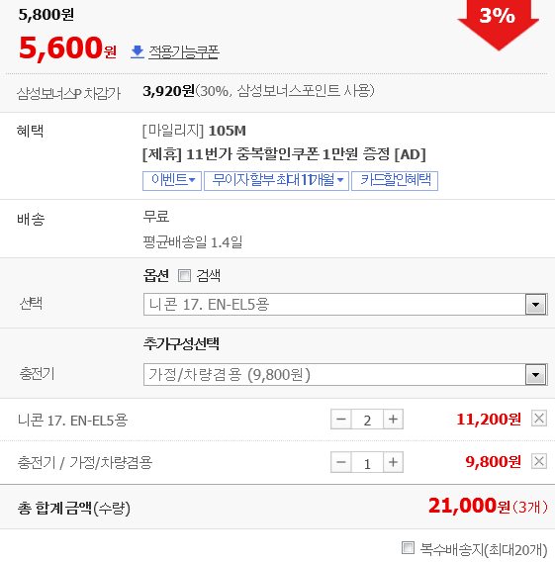The image size is (555, 564).
Task: Expand the 이벤트 dropdown button
Action: click(x=172, y=180)
